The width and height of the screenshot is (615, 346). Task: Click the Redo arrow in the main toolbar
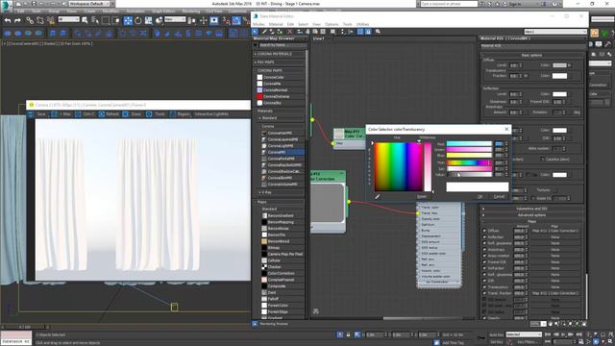coord(17,20)
